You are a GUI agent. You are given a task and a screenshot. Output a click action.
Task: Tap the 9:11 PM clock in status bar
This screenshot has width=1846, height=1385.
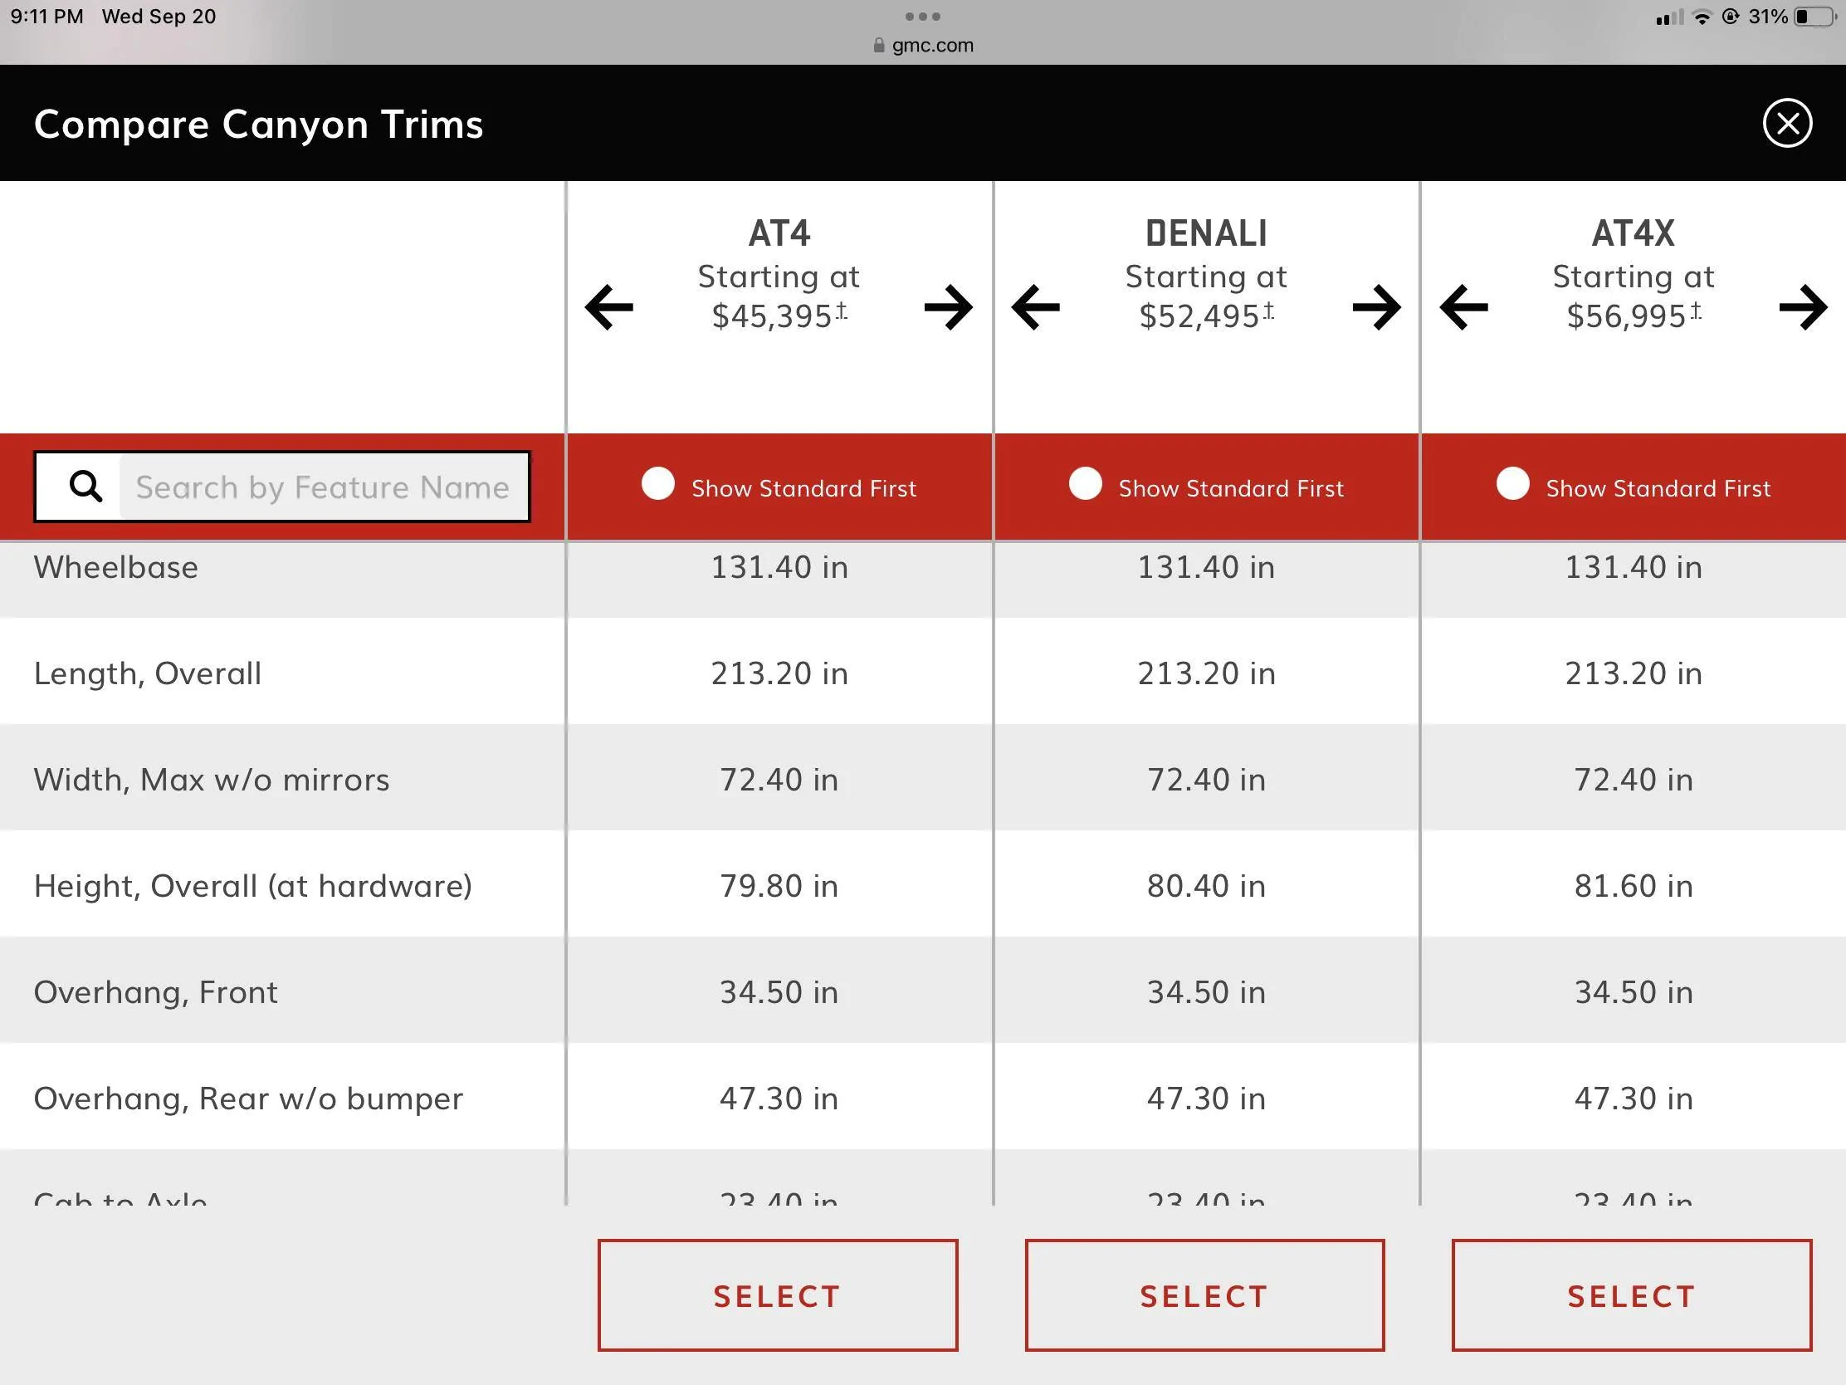pos(46,17)
